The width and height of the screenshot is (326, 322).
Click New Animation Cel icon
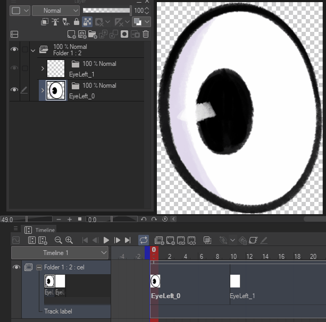[x=170, y=241]
